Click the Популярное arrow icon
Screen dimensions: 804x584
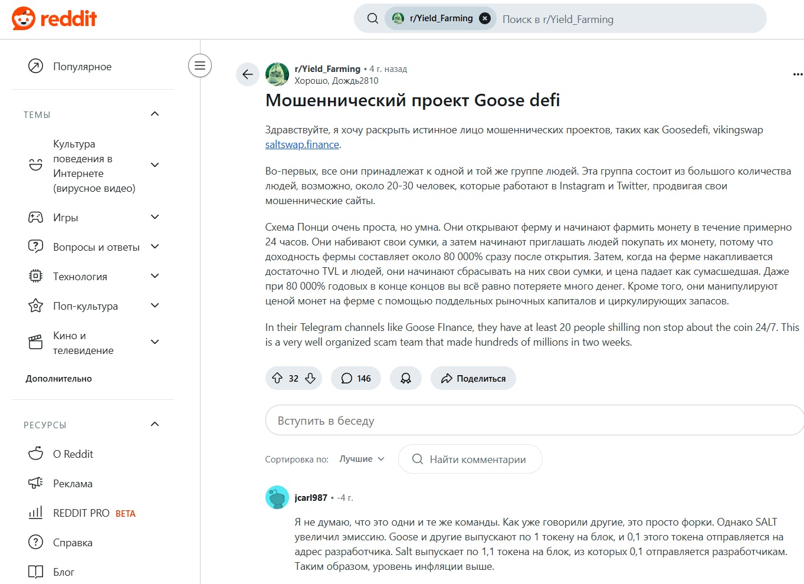coord(36,66)
